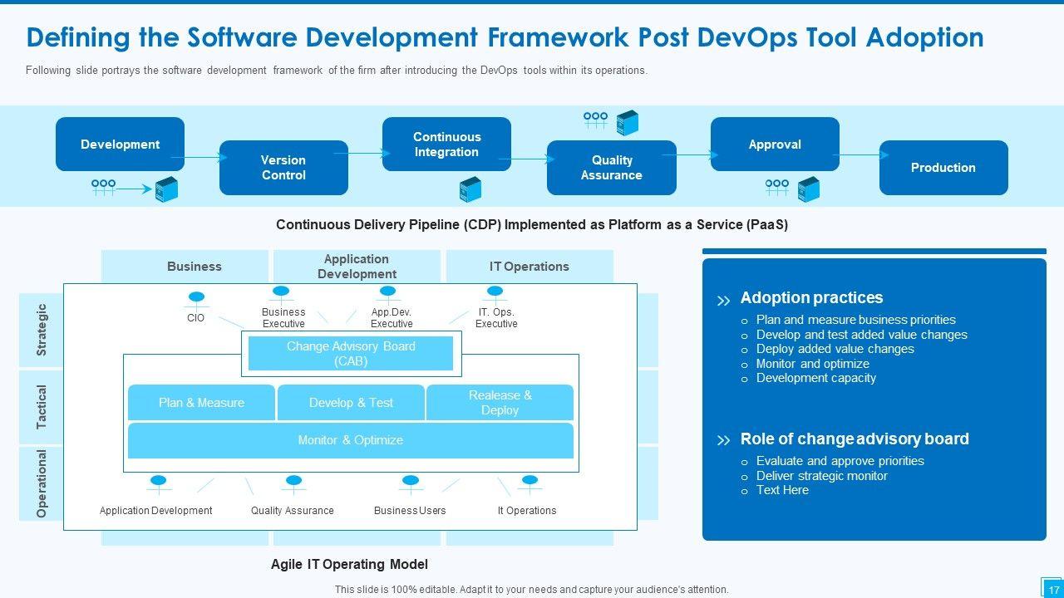
Task: Click the server icon under Approval box
Action: [x=808, y=189]
